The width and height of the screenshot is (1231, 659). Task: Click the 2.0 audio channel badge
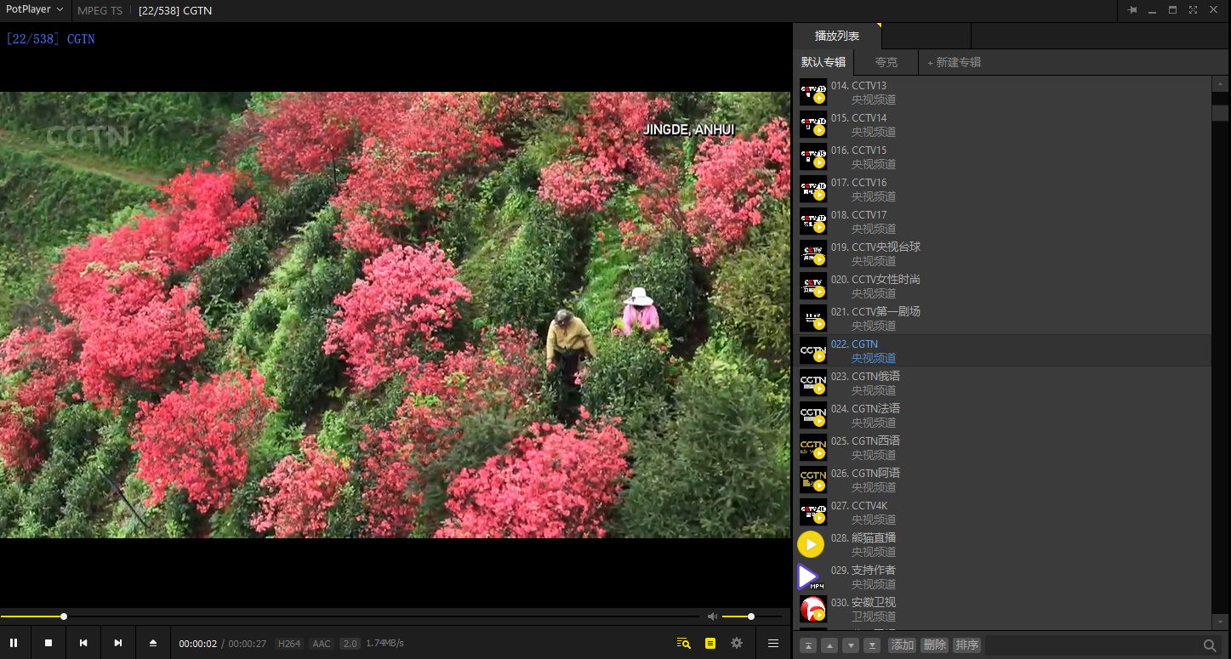click(x=350, y=644)
